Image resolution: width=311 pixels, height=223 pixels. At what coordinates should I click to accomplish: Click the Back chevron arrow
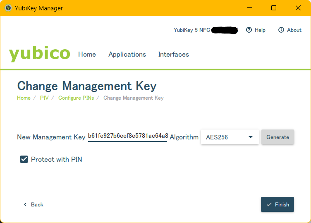25,204
